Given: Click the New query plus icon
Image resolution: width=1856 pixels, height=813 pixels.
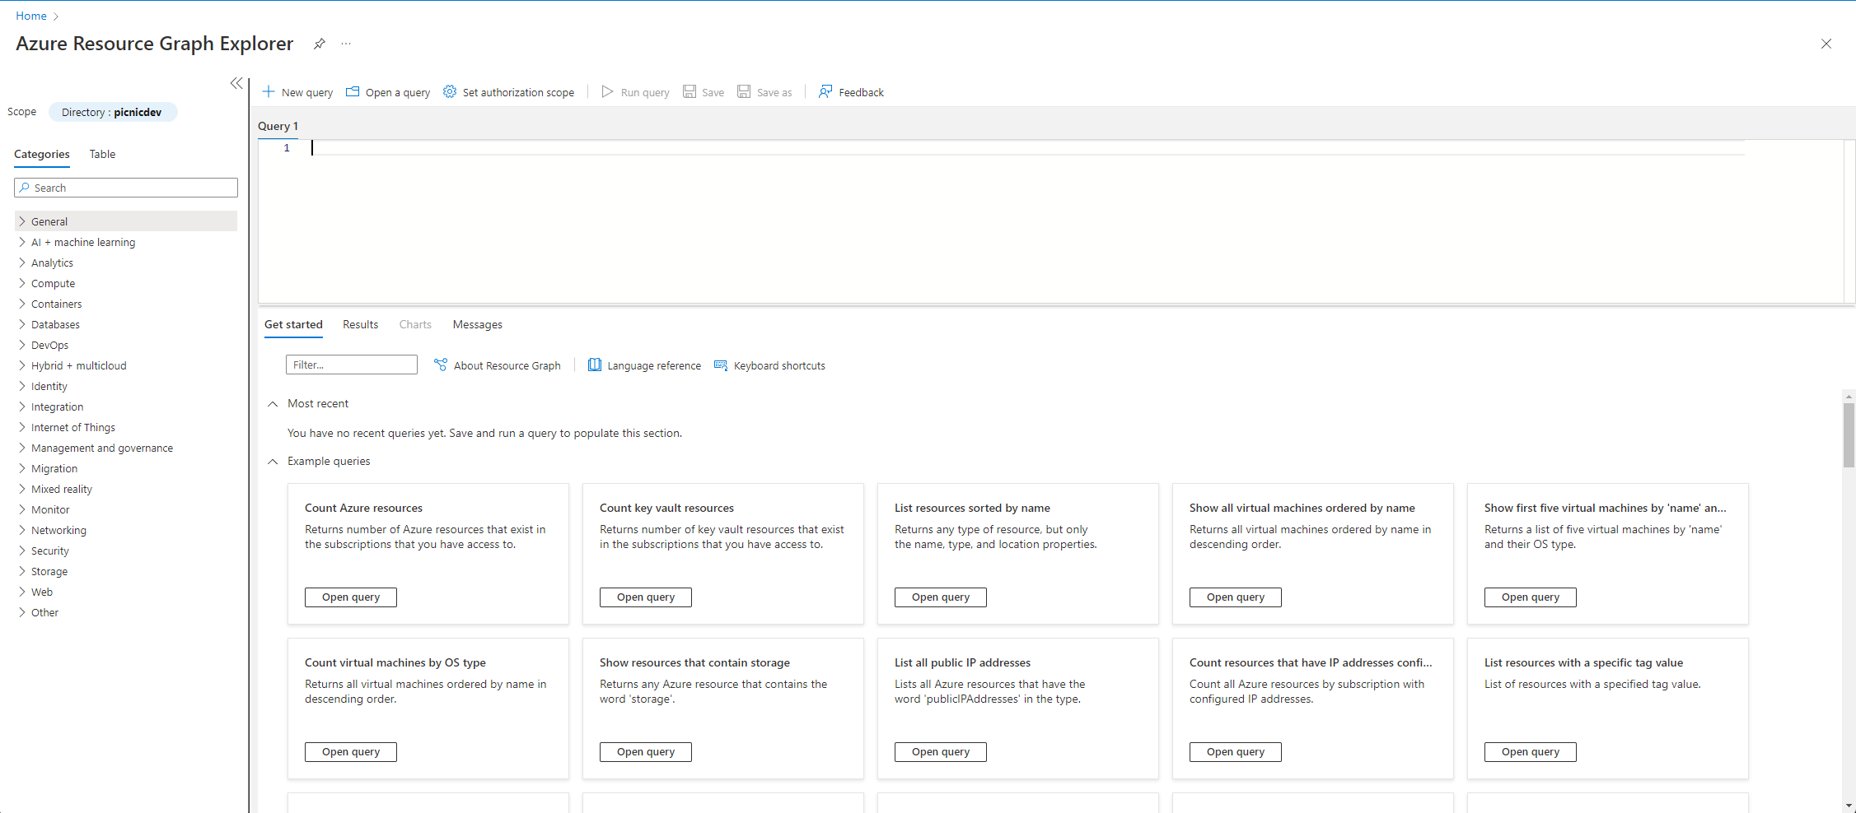Looking at the screenshot, I should [x=269, y=91].
